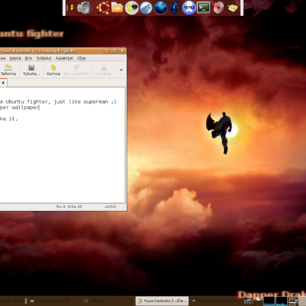
Task: Launch XMMS from the blue X icon
Action: [189, 8]
